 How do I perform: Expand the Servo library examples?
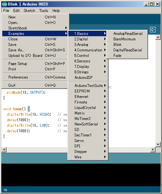pyautogui.click(x=88, y=141)
